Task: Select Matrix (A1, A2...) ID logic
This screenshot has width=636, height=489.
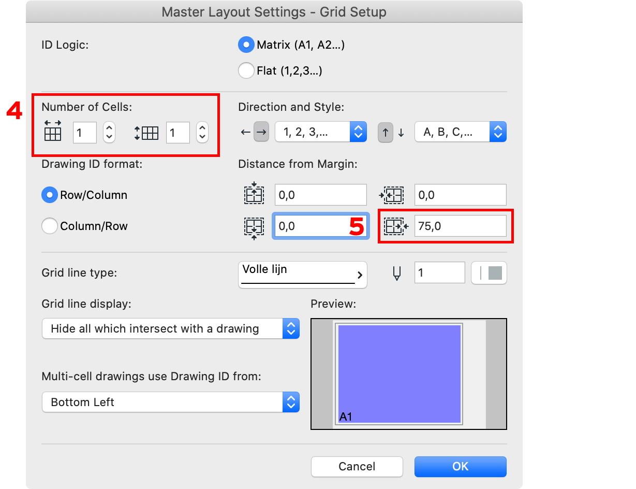Action: pos(246,45)
